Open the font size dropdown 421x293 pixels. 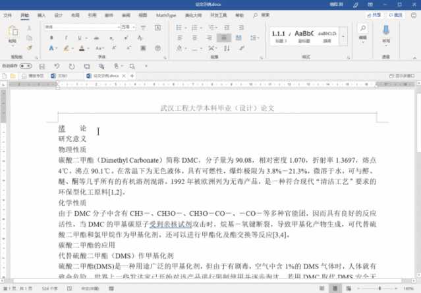pos(134,27)
